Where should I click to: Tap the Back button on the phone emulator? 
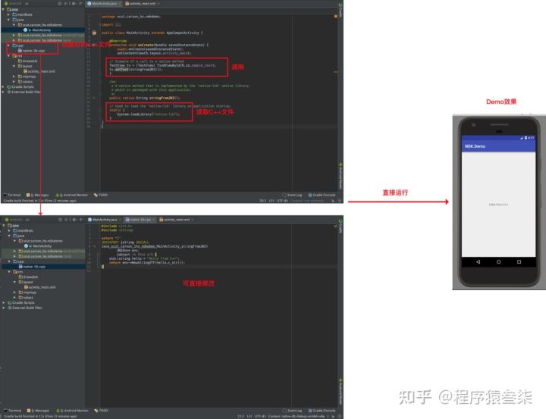(478, 261)
